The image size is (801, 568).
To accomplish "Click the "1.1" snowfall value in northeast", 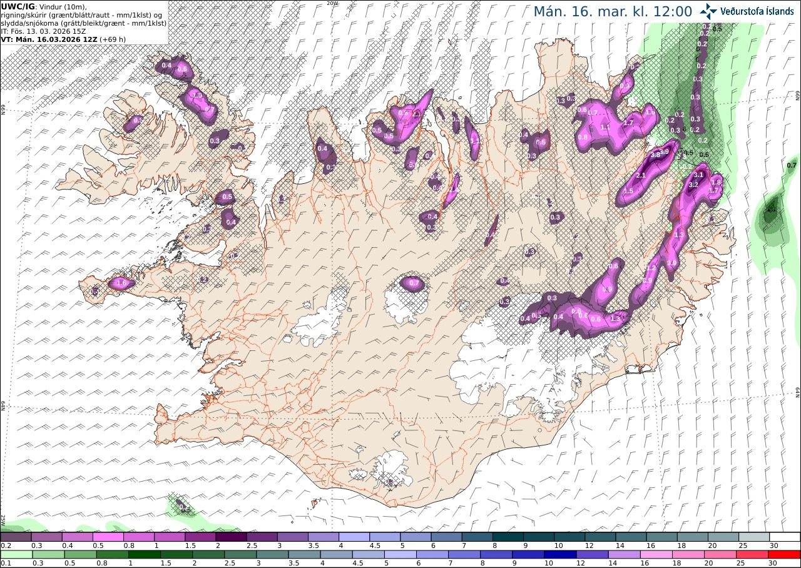I will pyautogui.click(x=605, y=126).
